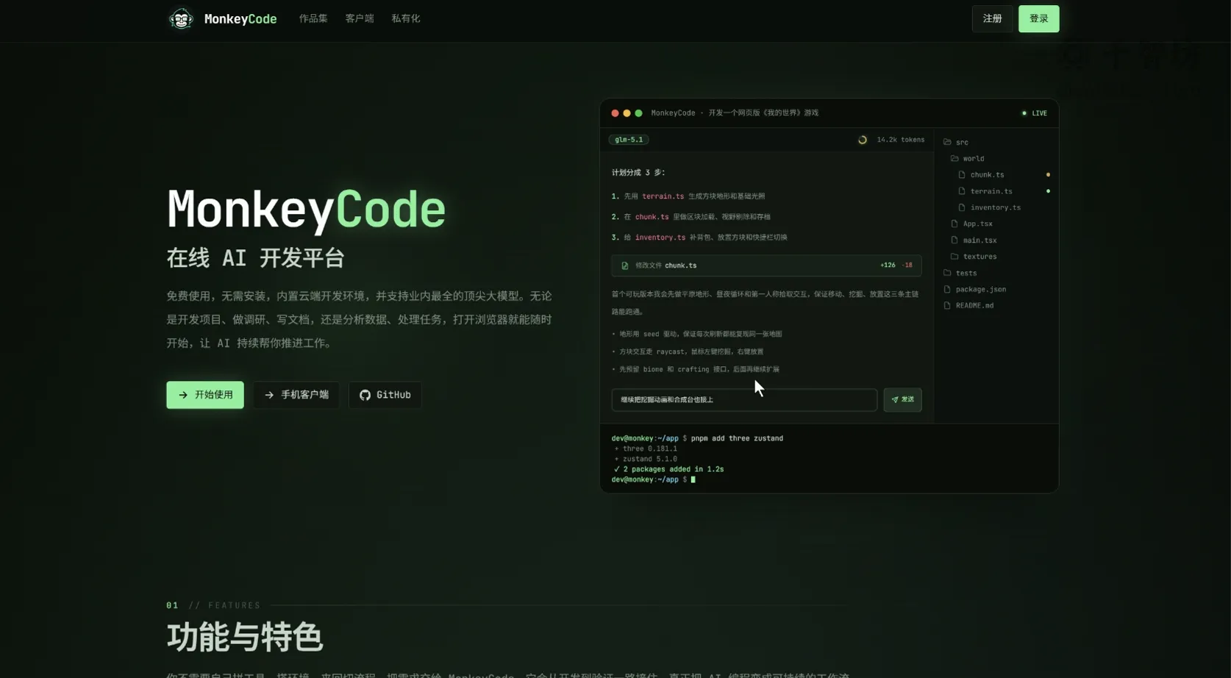Click the file icon beside chunk.ts

click(x=962, y=175)
